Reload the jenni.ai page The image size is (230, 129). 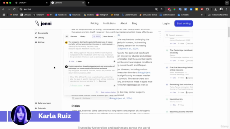point(14,9)
